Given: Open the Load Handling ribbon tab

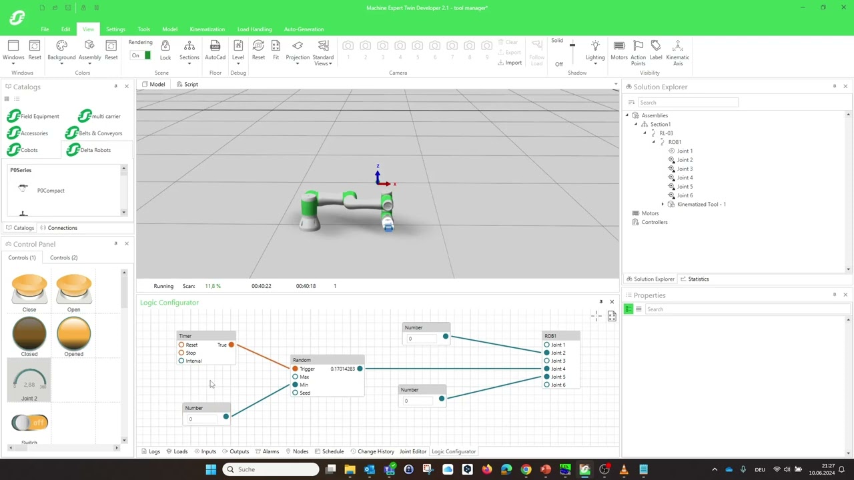Looking at the screenshot, I should [254, 29].
